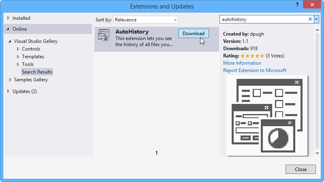Expand the Controls node in gallery tree
The image size is (324, 182).
[18, 49]
